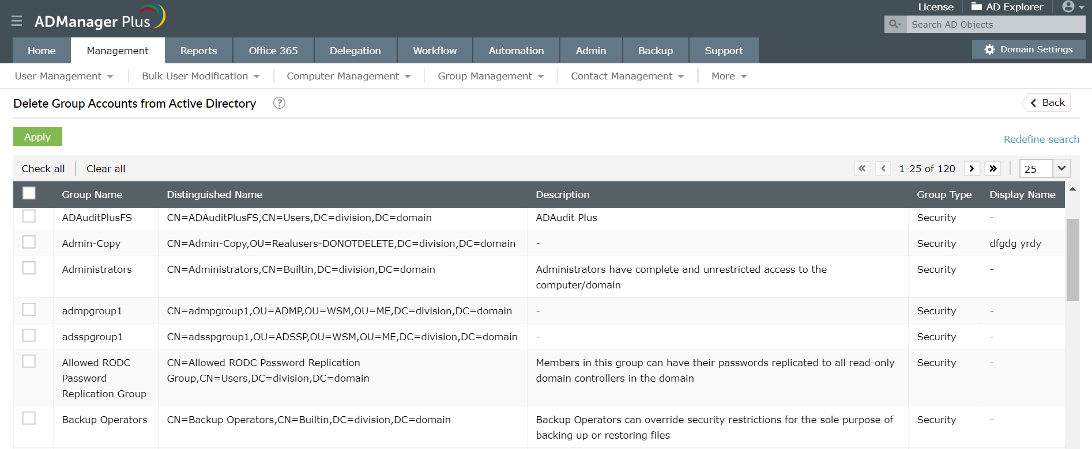Toggle the select-all header checkbox

[x=29, y=193]
